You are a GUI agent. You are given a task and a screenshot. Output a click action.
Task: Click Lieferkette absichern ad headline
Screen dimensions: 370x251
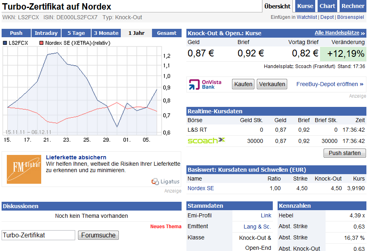(x=76, y=157)
